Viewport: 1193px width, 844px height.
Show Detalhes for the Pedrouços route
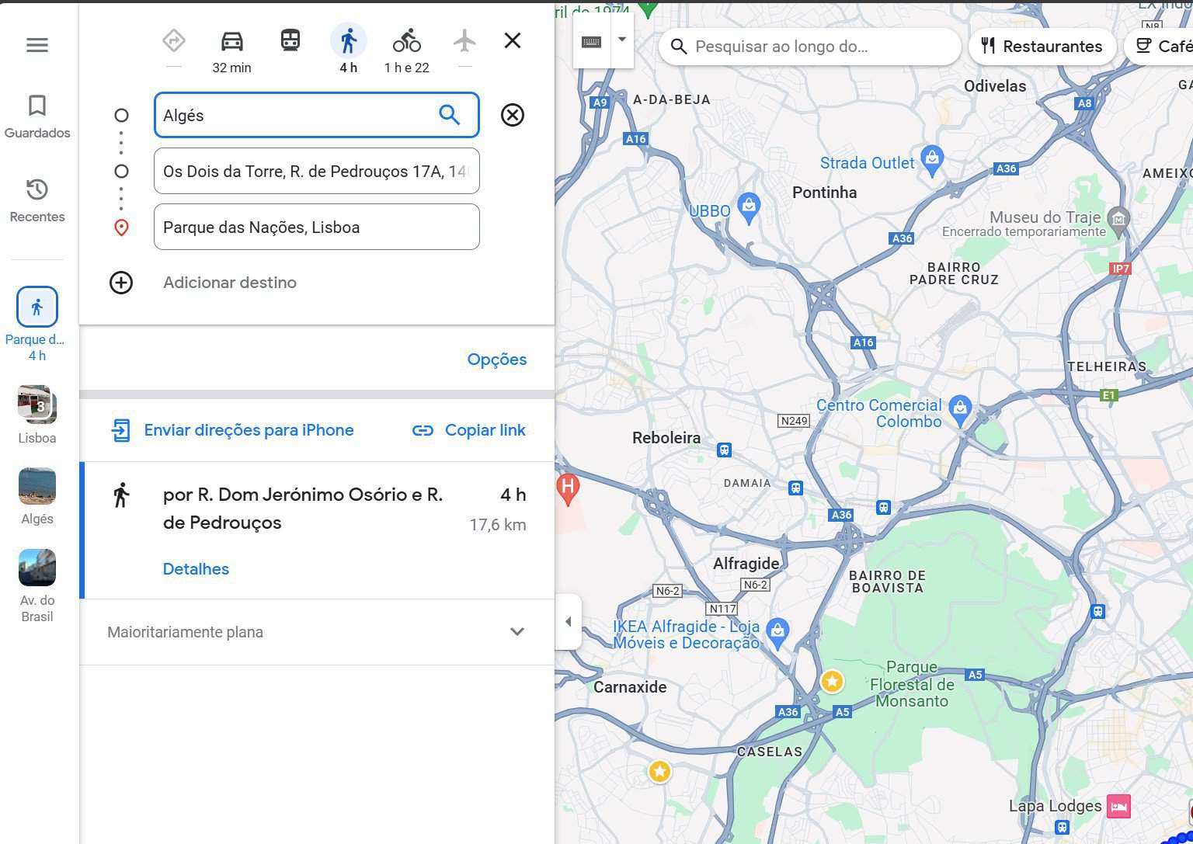coord(196,568)
